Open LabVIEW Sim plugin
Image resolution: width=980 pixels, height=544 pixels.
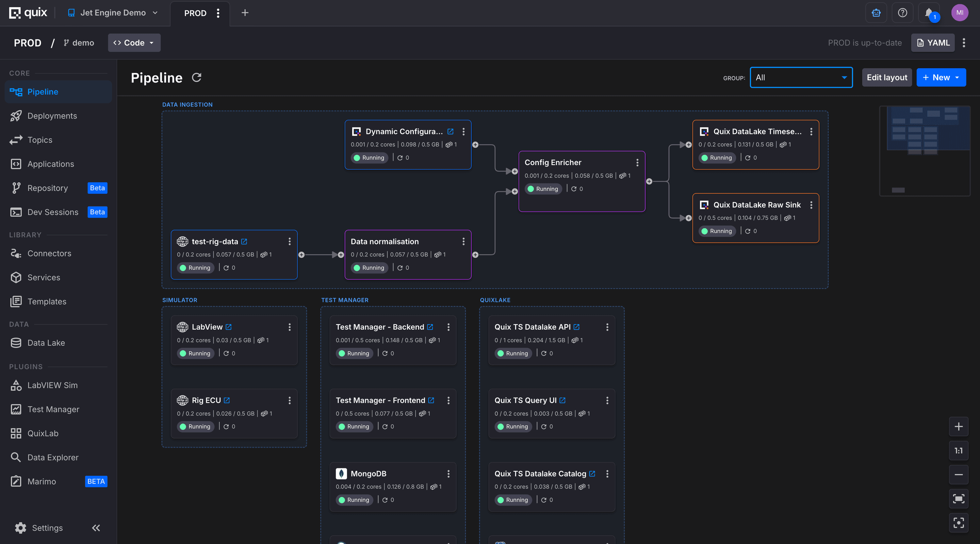pyautogui.click(x=58, y=385)
